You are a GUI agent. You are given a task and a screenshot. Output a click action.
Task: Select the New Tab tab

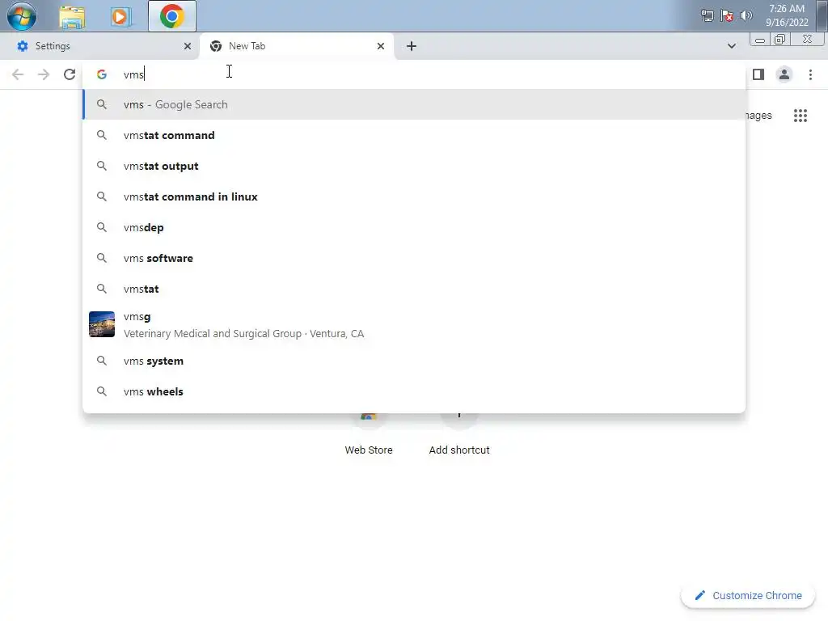tap(296, 46)
